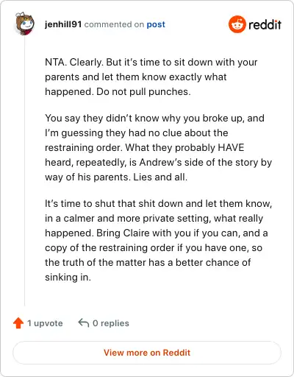Click the "View more on Reddit" button
The image size is (294, 377).
click(x=147, y=353)
